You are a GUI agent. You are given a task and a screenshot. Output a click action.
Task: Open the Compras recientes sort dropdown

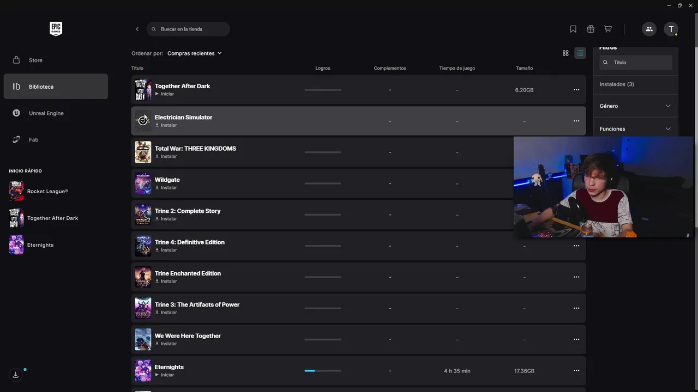coord(195,53)
